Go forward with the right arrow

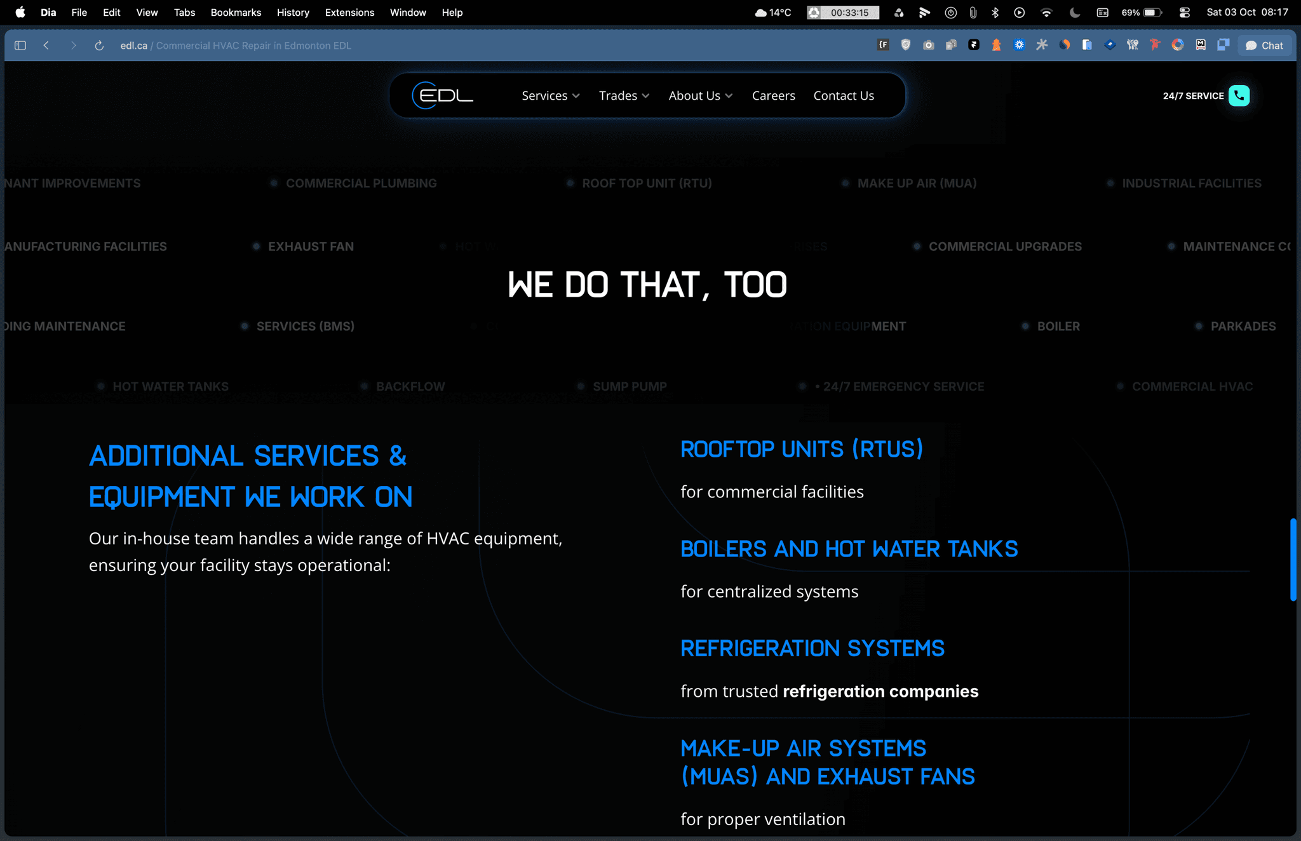click(73, 46)
